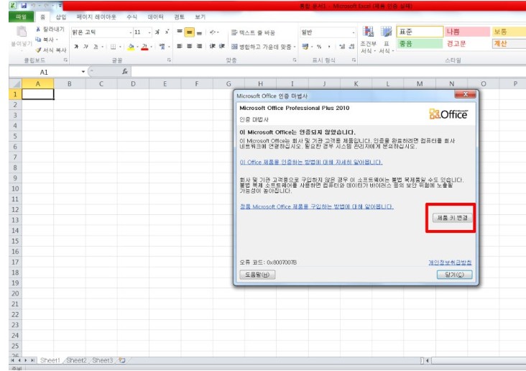This screenshot has width=526, height=371.
Task: Open Format as Table (표 서식)
Action: click(387, 40)
